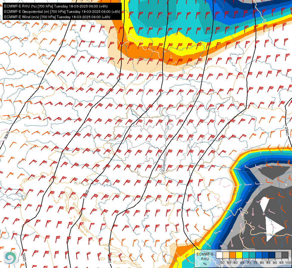Image resolution: width=292 pixels, height=268 pixels.
Task: Click the 3000 geopotential contour label
Action: pos(86,194)
